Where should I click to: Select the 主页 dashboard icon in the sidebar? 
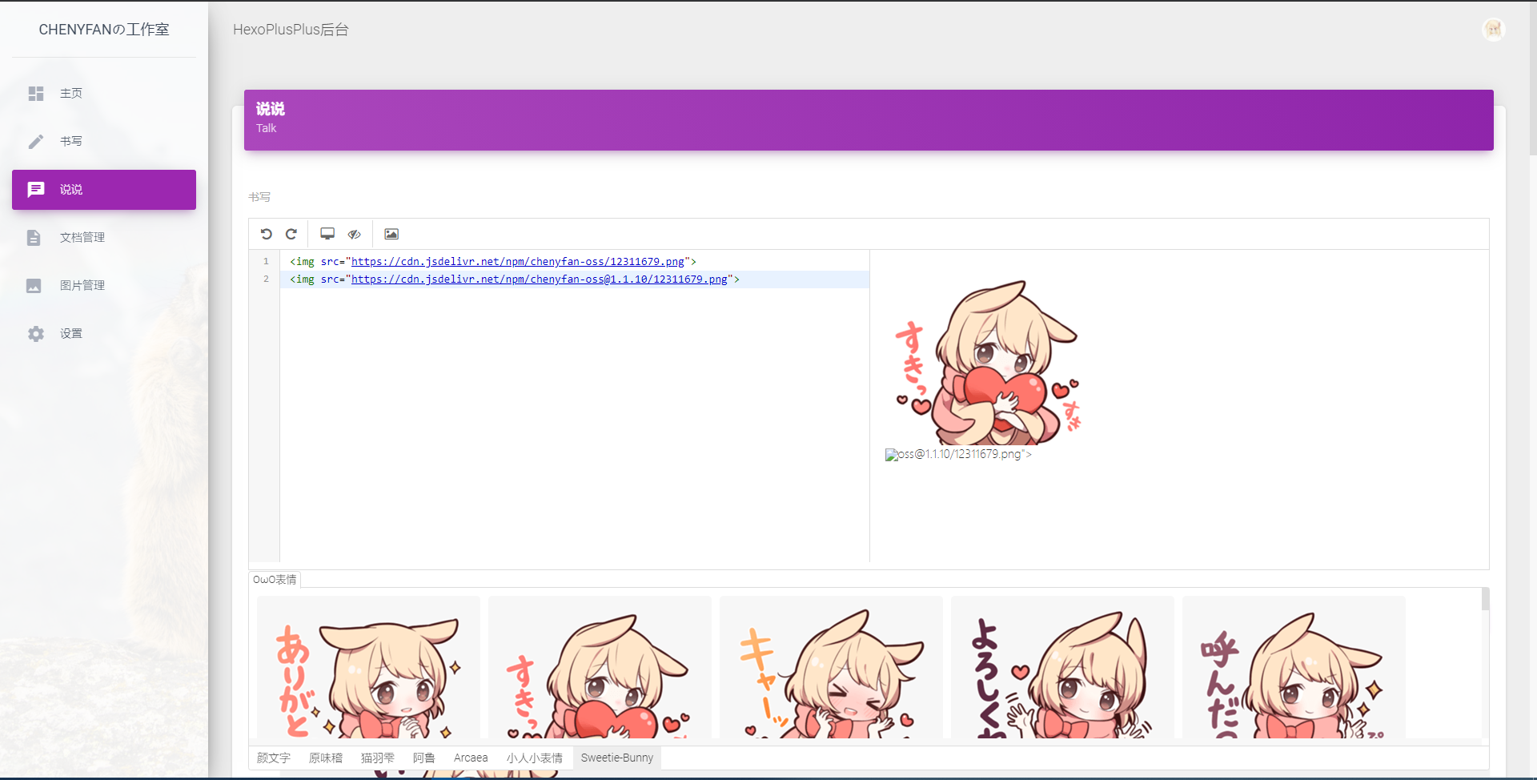[36, 93]
